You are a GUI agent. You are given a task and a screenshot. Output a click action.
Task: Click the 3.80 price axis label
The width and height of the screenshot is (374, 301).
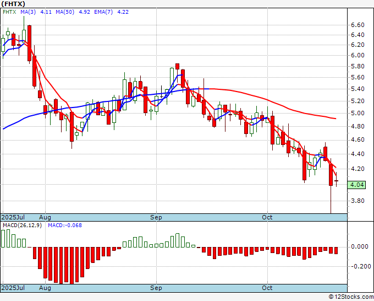[x=358, y=201]
